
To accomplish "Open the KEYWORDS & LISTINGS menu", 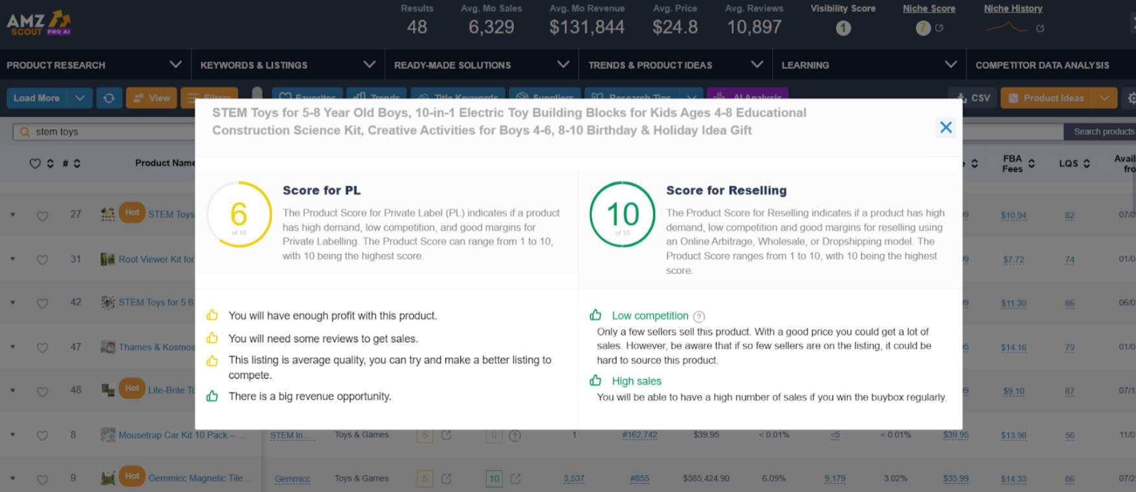I will click(288, 65).
